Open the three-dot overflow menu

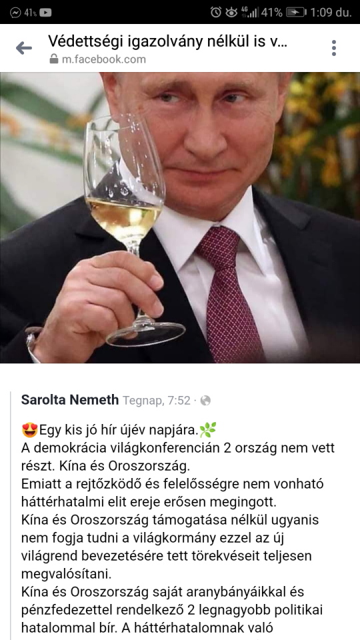point(334,48)
